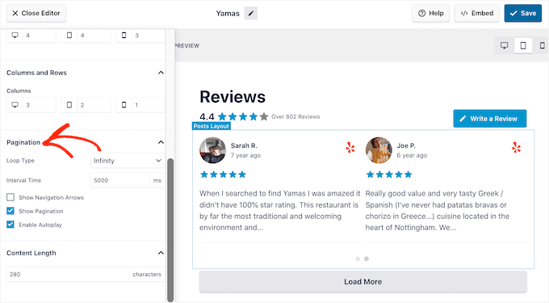Click Yelp icon on Joe P. review

click(516, 148)
